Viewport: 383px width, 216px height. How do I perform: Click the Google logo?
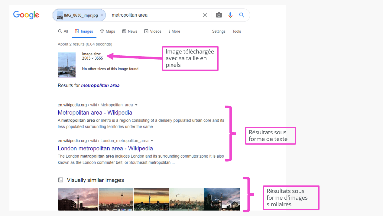click(26, 15)
